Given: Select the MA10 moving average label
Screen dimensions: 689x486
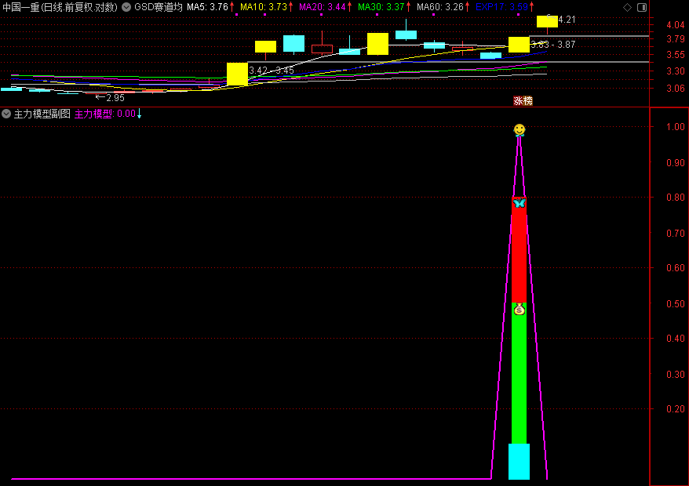Looking at the screenshot, I should (x=264, y=7).
